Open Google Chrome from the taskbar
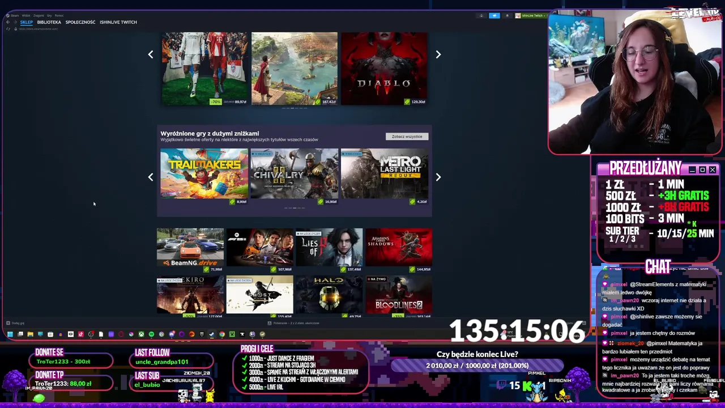The height and width of the screenshot is (408, 725). pyautogui.click(x=222, y=334)
